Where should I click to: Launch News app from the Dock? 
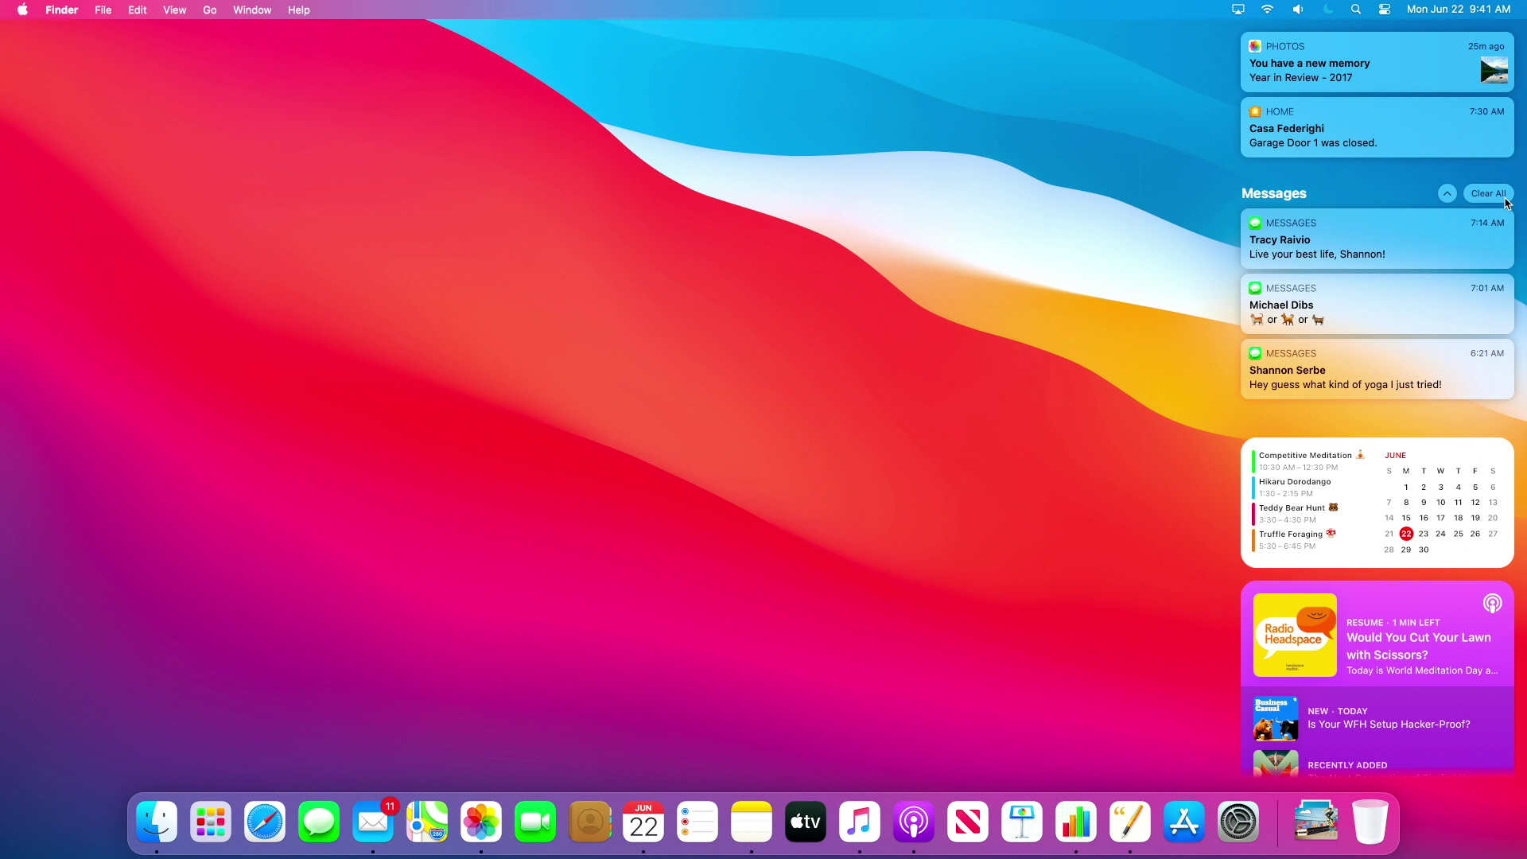968,822
